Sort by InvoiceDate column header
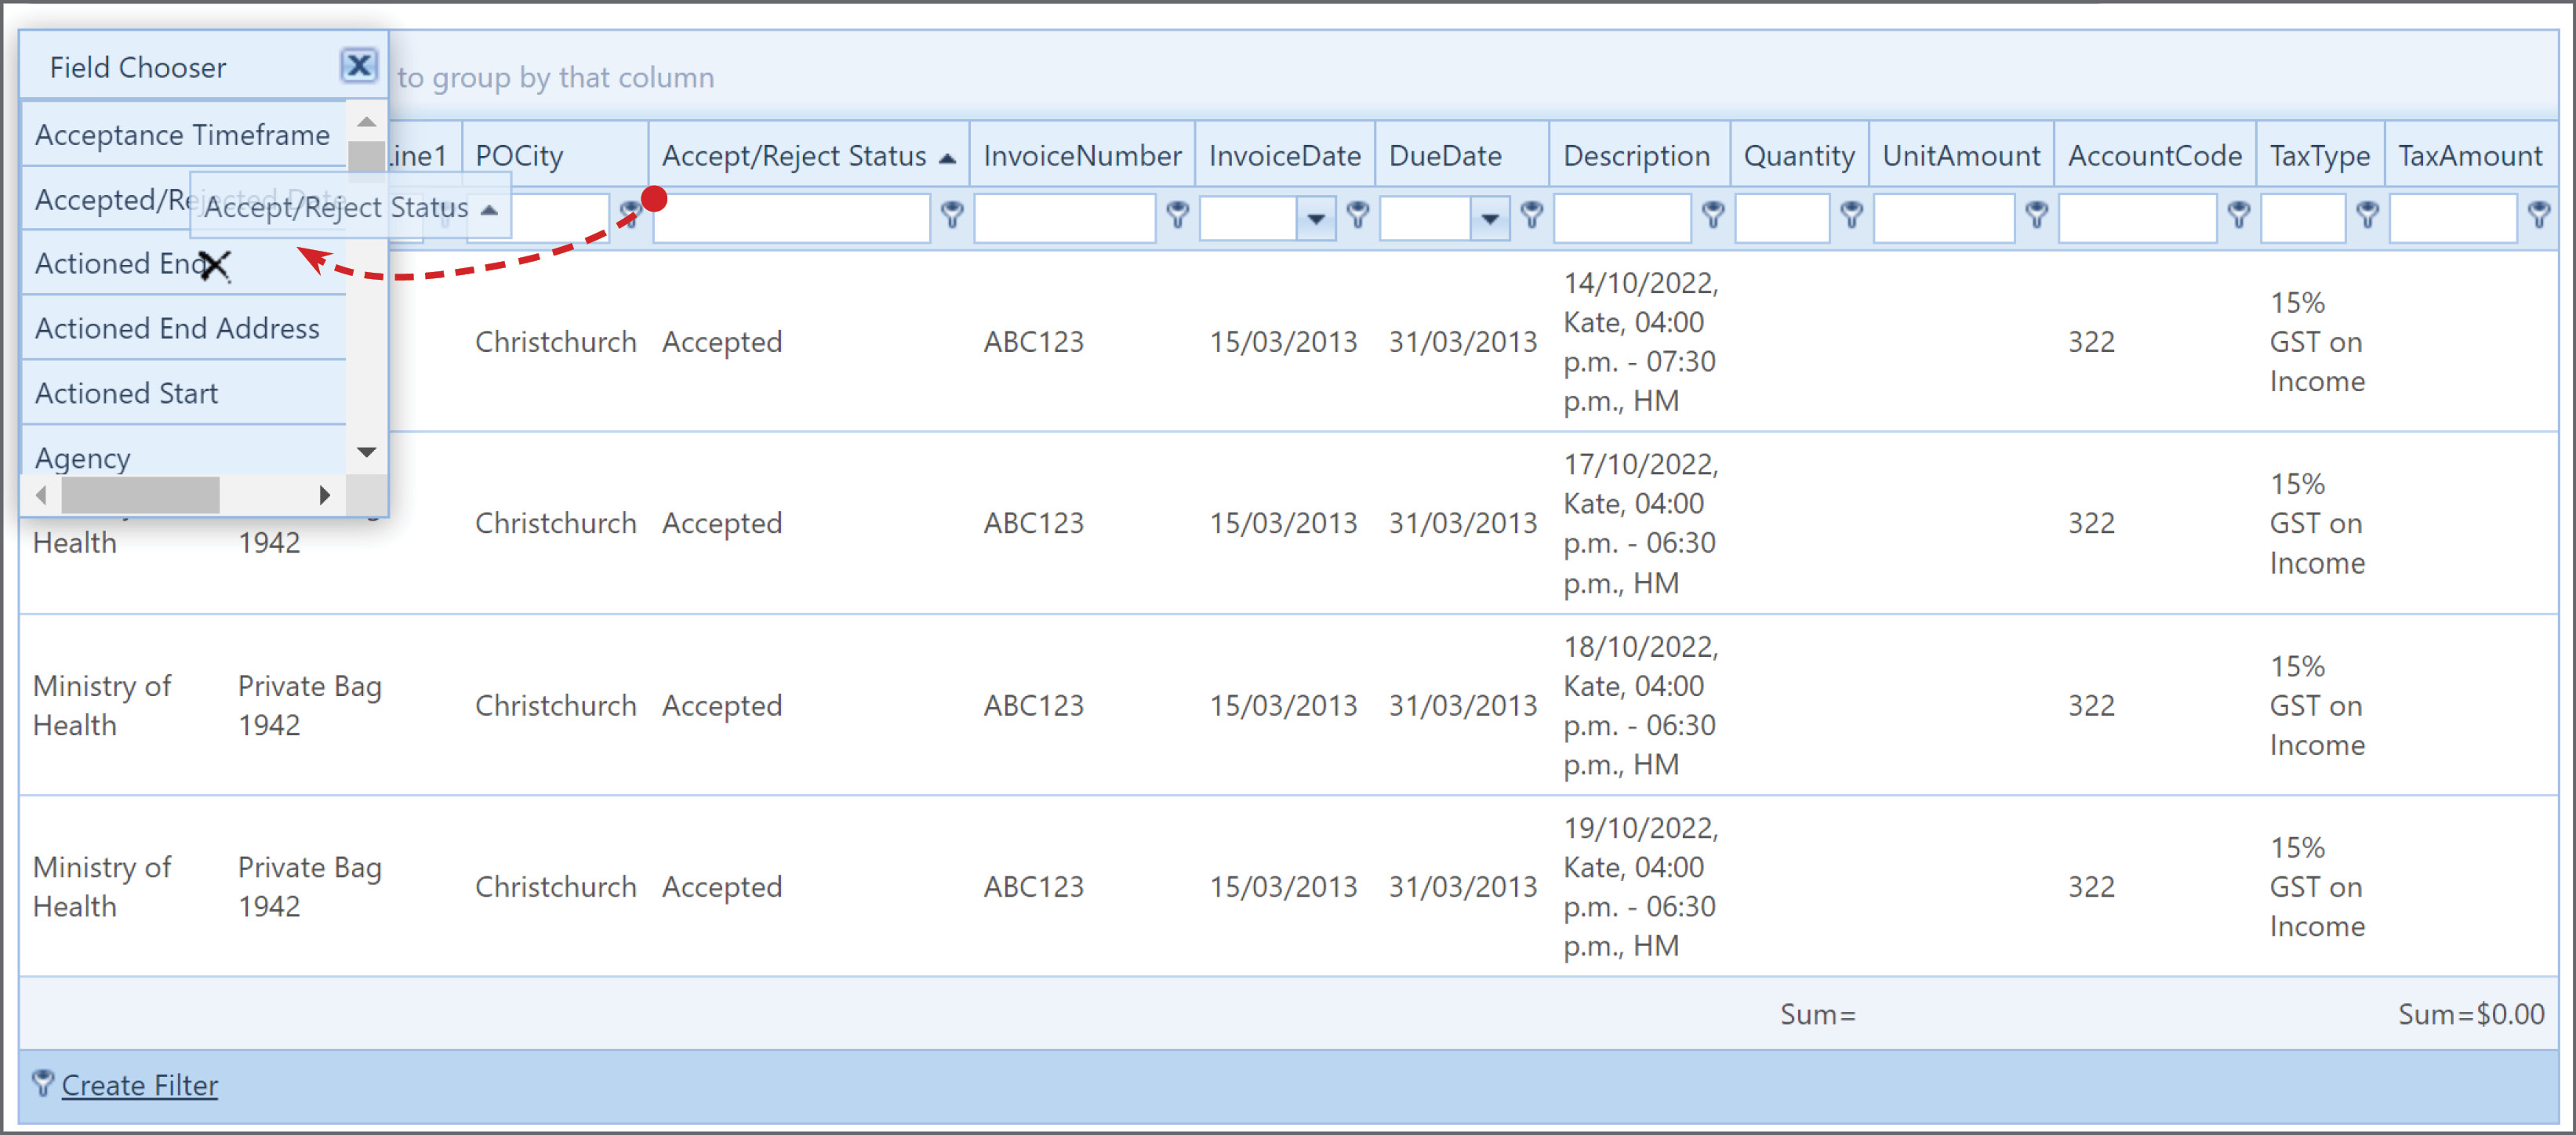 [1285, 155]
